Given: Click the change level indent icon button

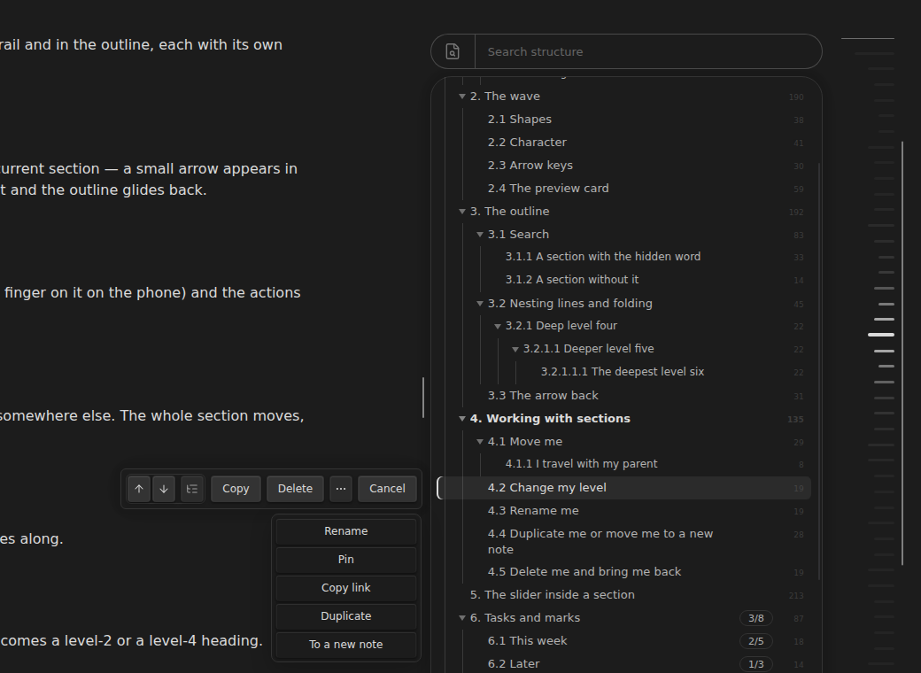Looking at the screenshot, I should 192,489.
